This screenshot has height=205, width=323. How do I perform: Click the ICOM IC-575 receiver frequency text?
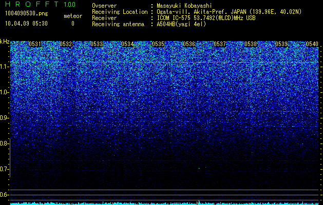206,18
